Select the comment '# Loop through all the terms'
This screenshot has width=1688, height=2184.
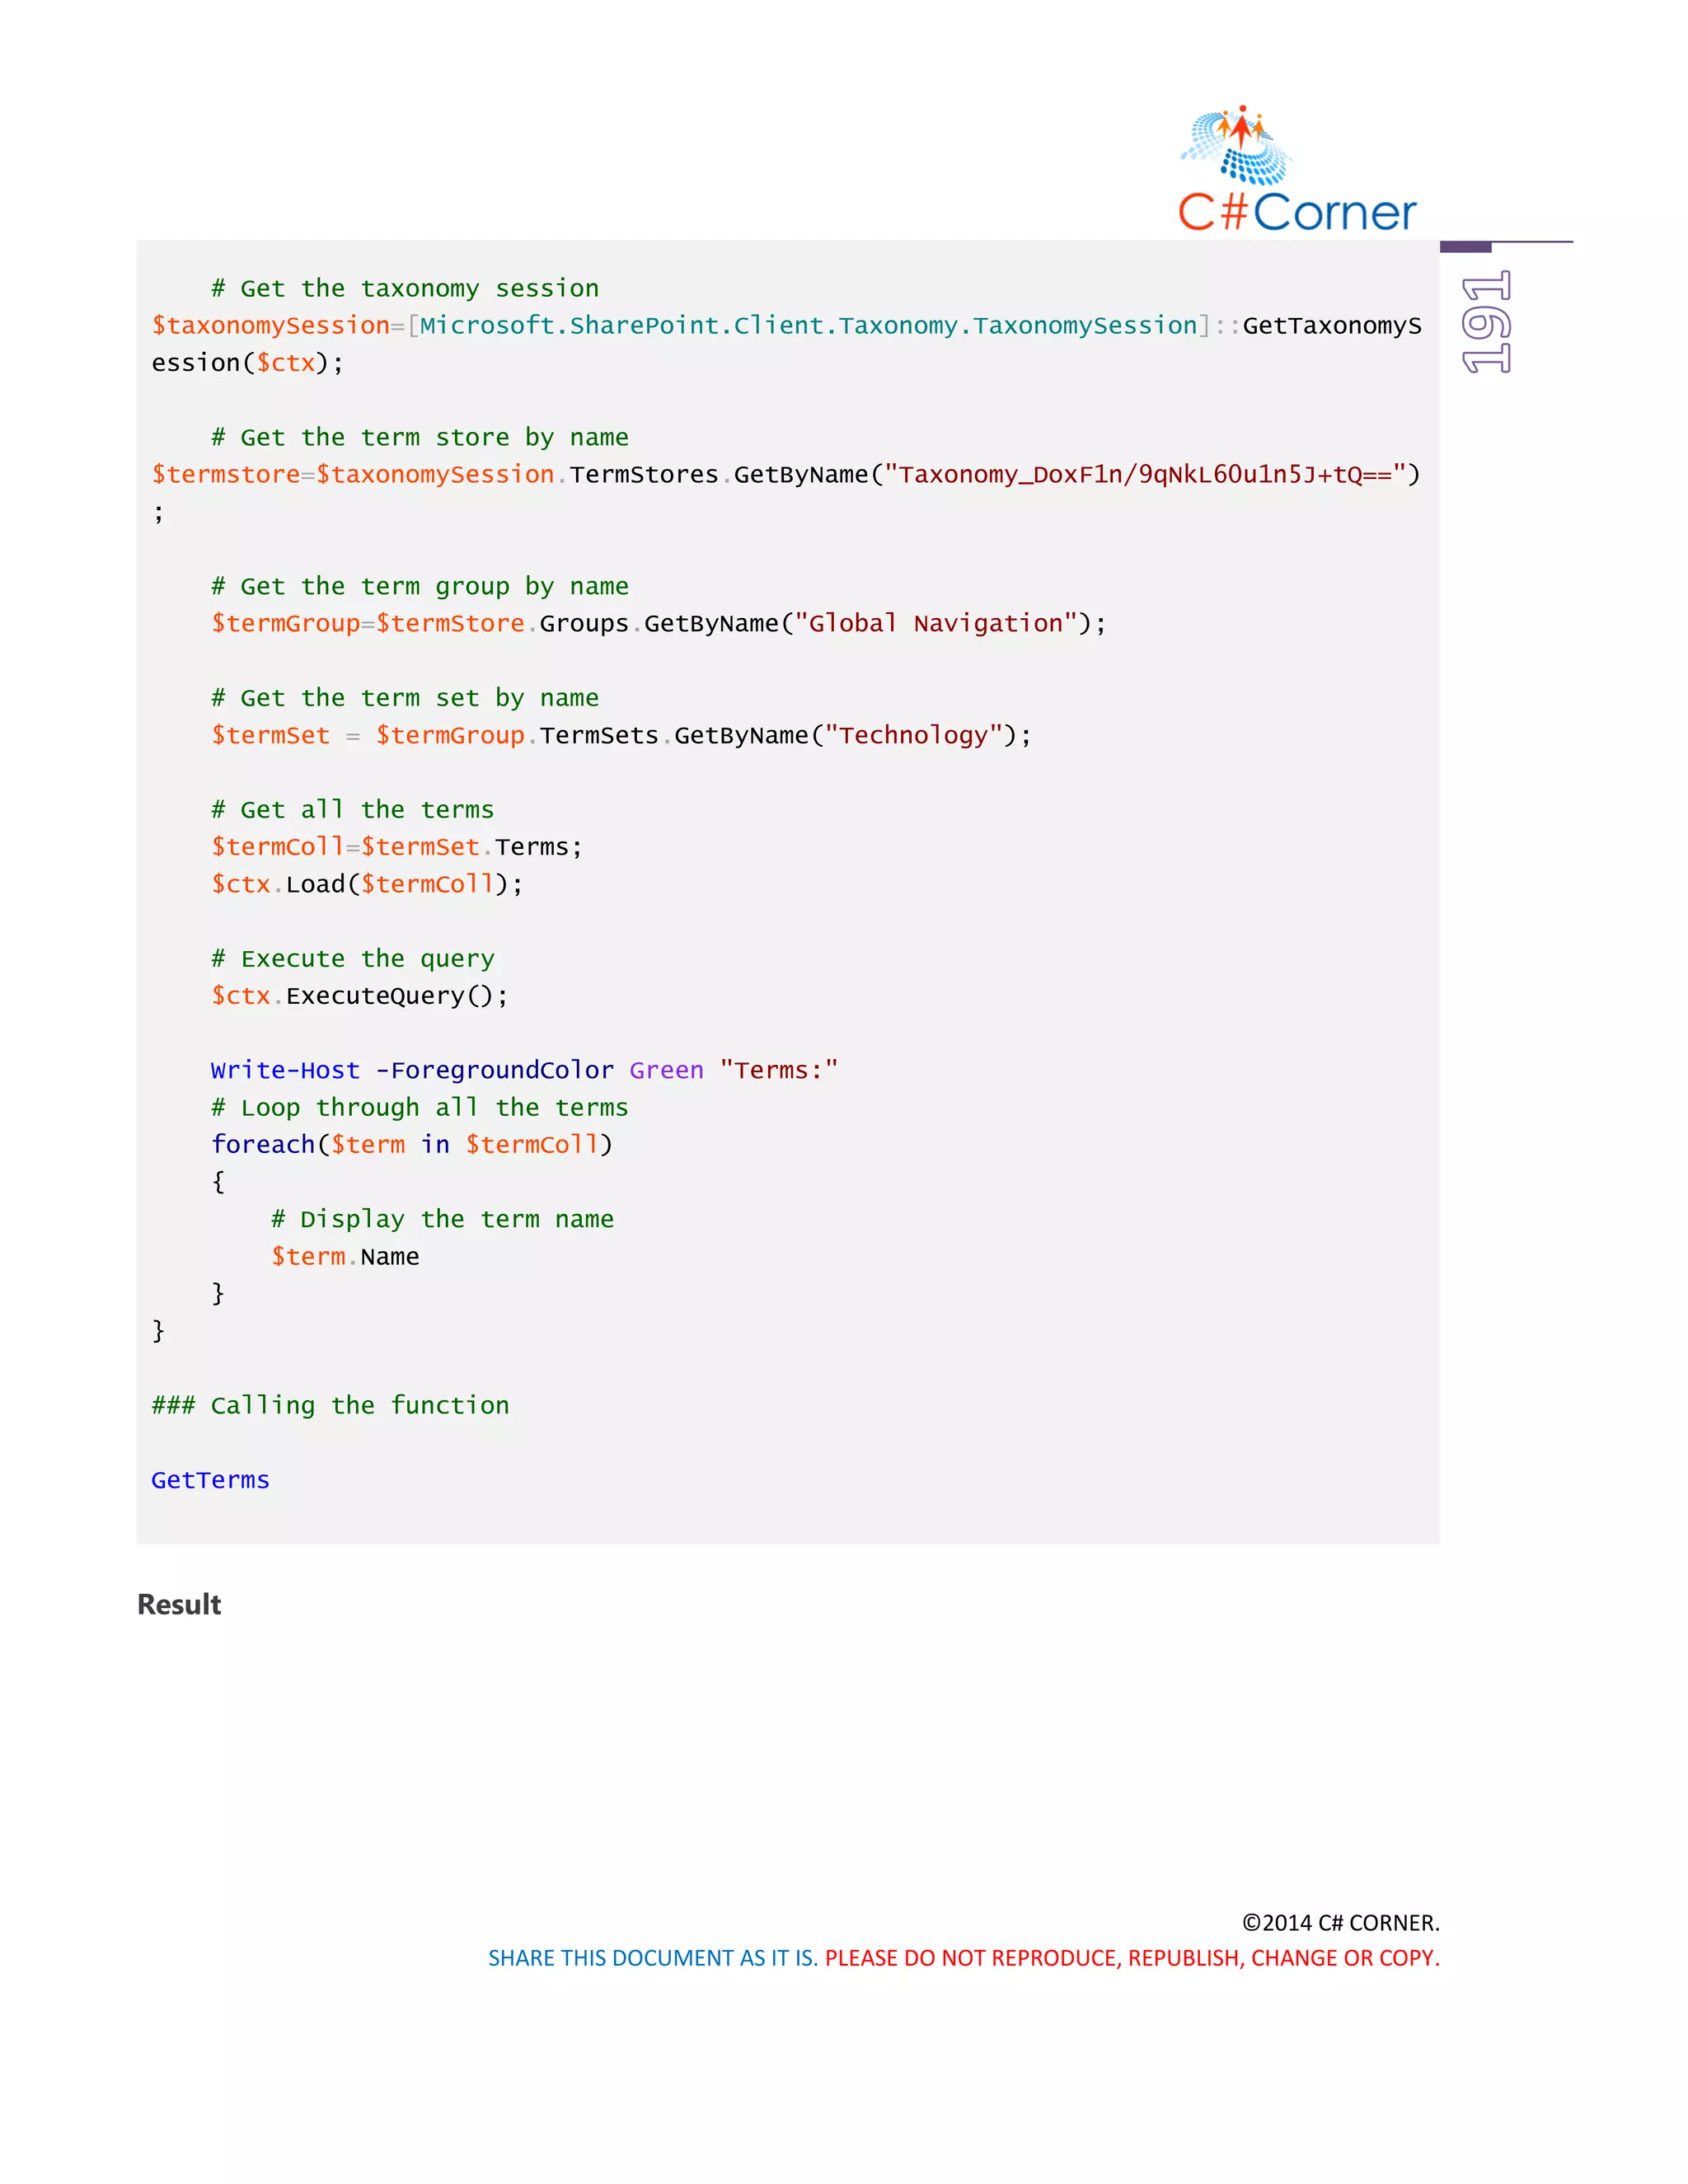[x=420, y=1107]
